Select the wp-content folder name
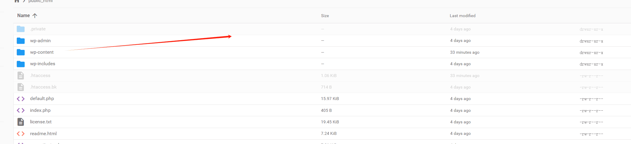The height and width of the screenshot is (144, 631). tap(42, 52)
